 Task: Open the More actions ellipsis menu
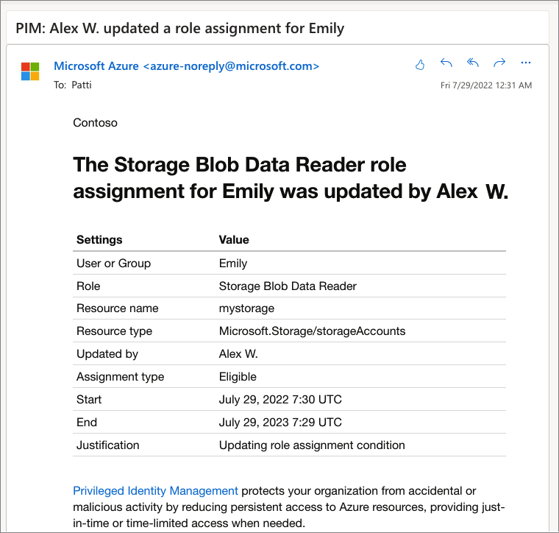tap(525, 63)
